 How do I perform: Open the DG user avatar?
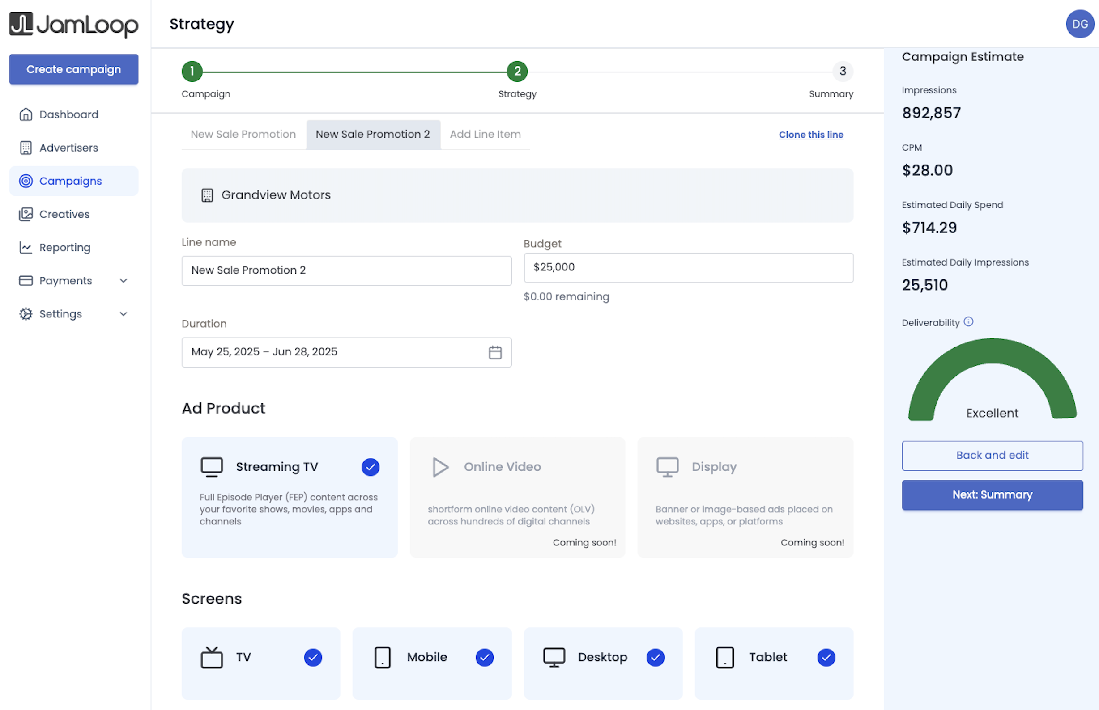[x=1080, y=24]
